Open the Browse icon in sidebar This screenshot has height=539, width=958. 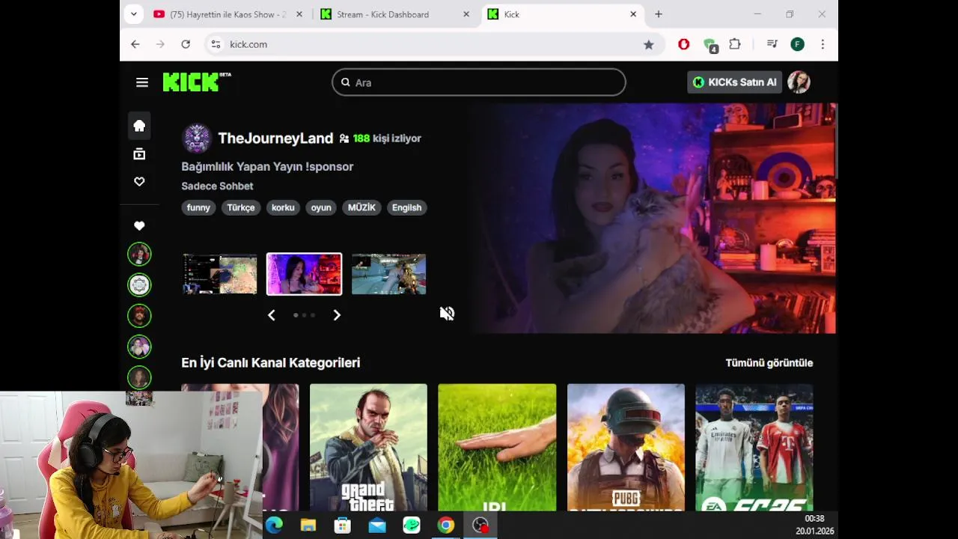[x=139, y=154]
